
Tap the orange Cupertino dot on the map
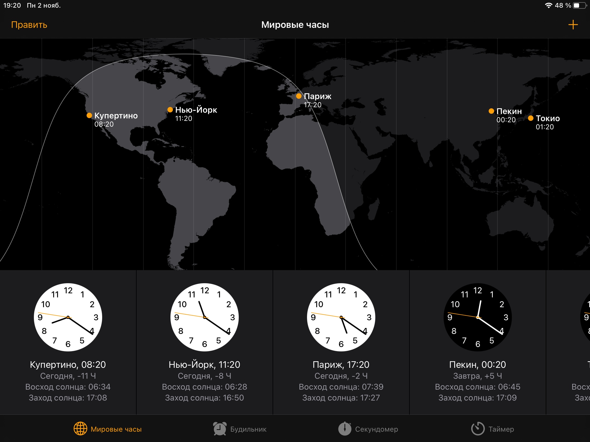pyautogui.click(x=89, y=115)
